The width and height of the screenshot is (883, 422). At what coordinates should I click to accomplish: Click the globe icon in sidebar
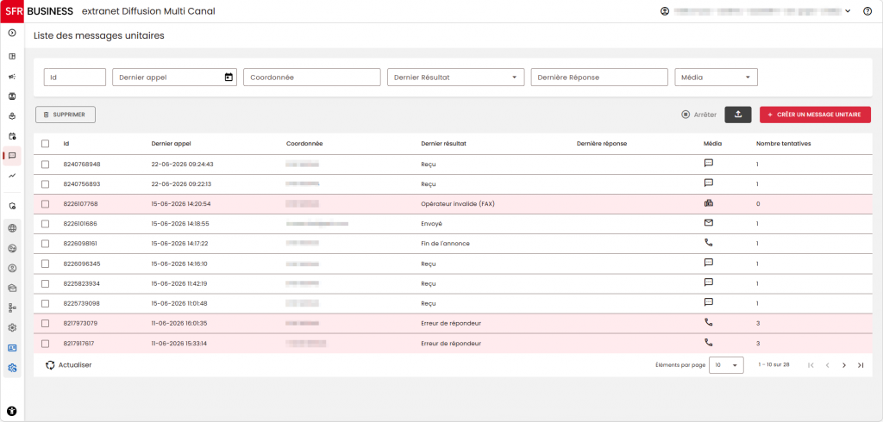click(x=12, y=228)
